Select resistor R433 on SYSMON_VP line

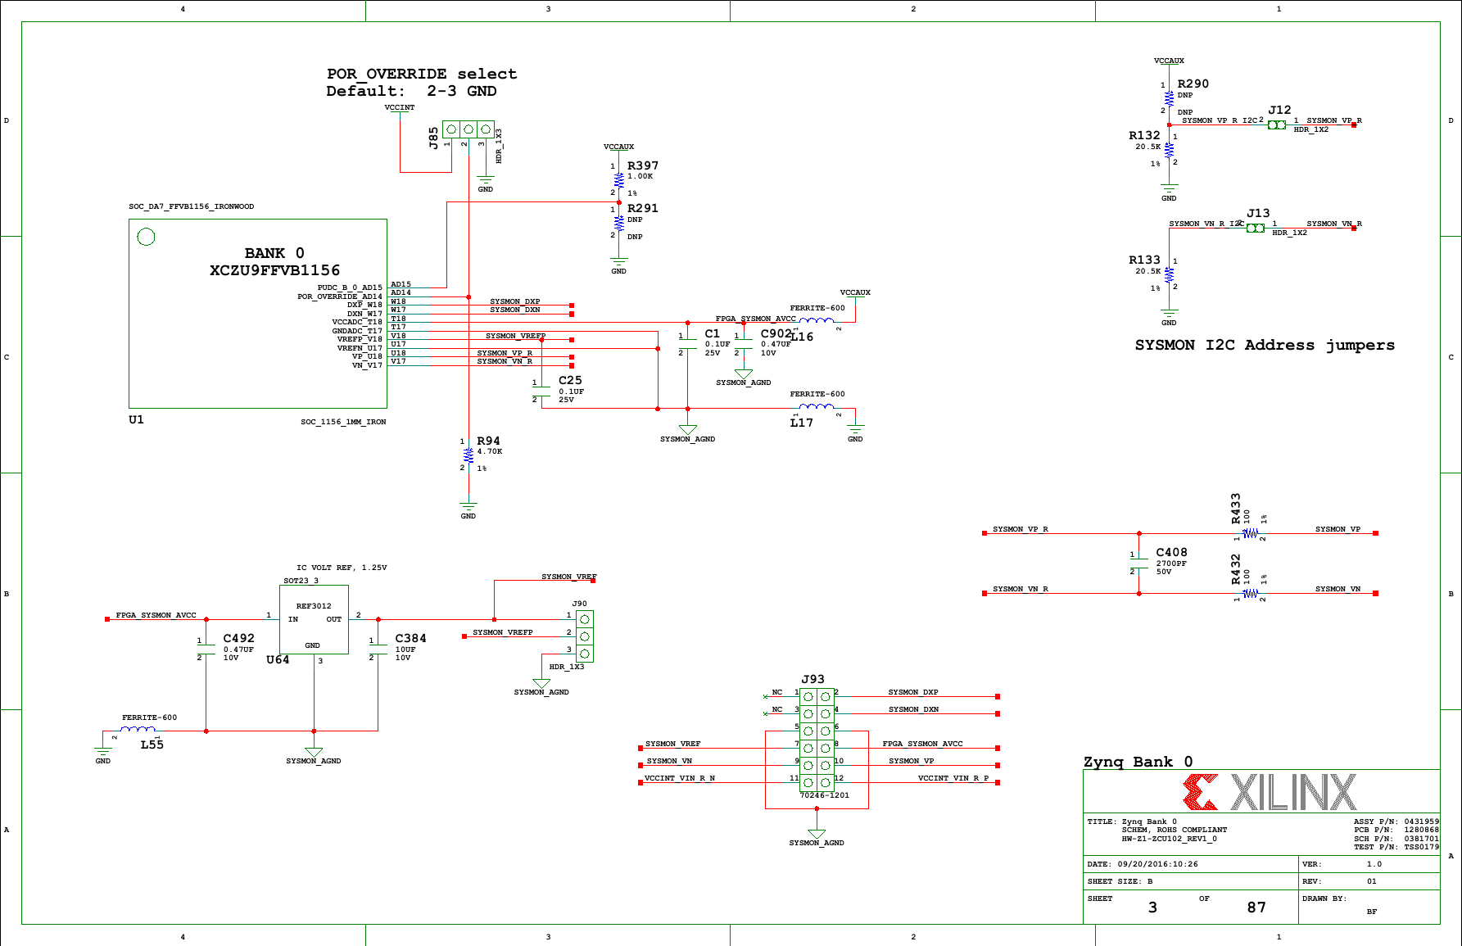click(x=1250, y=533)
